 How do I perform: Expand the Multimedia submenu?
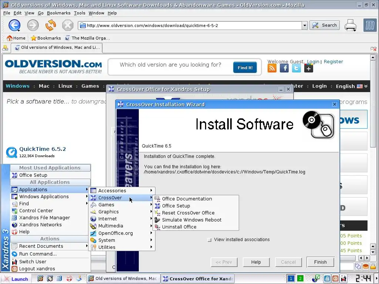pyautogui.click(x=122, y=226)
